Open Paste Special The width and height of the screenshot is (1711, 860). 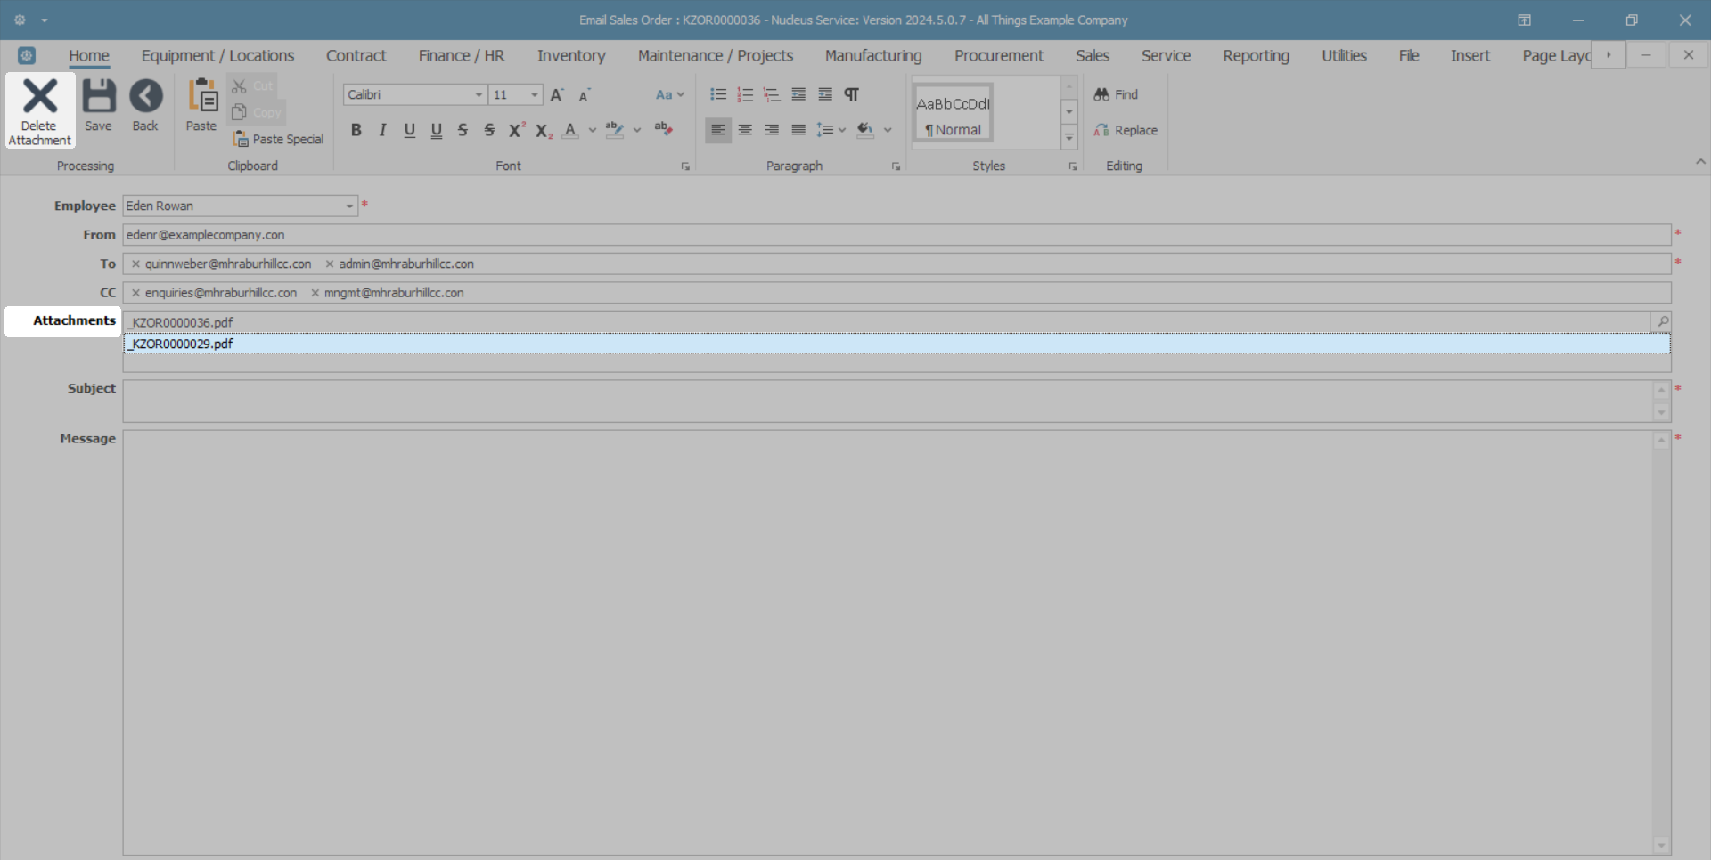(278, 139)
